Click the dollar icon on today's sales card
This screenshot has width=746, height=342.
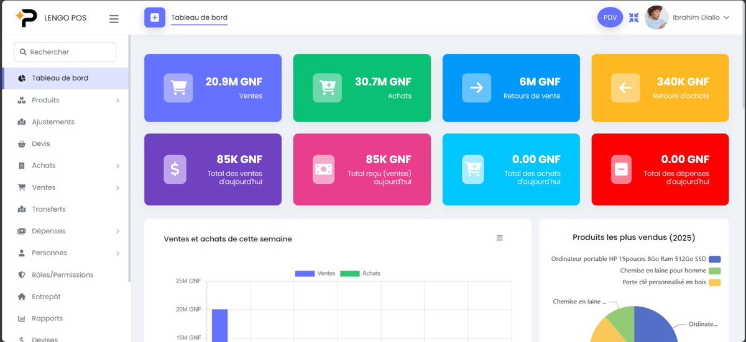click(x=175, y=169)
